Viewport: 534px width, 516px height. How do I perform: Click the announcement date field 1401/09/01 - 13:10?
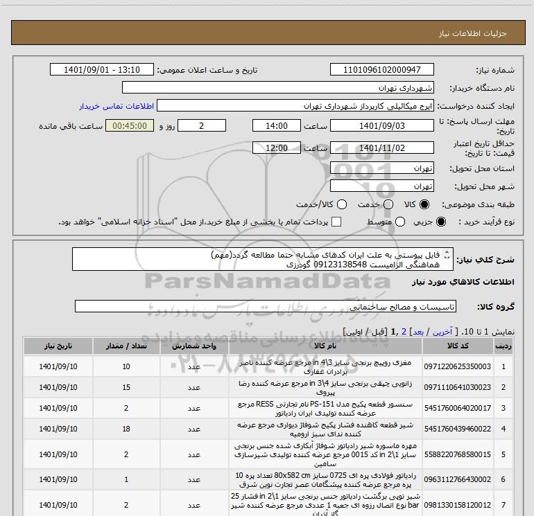pyautogui.click(x=101, y=69)
